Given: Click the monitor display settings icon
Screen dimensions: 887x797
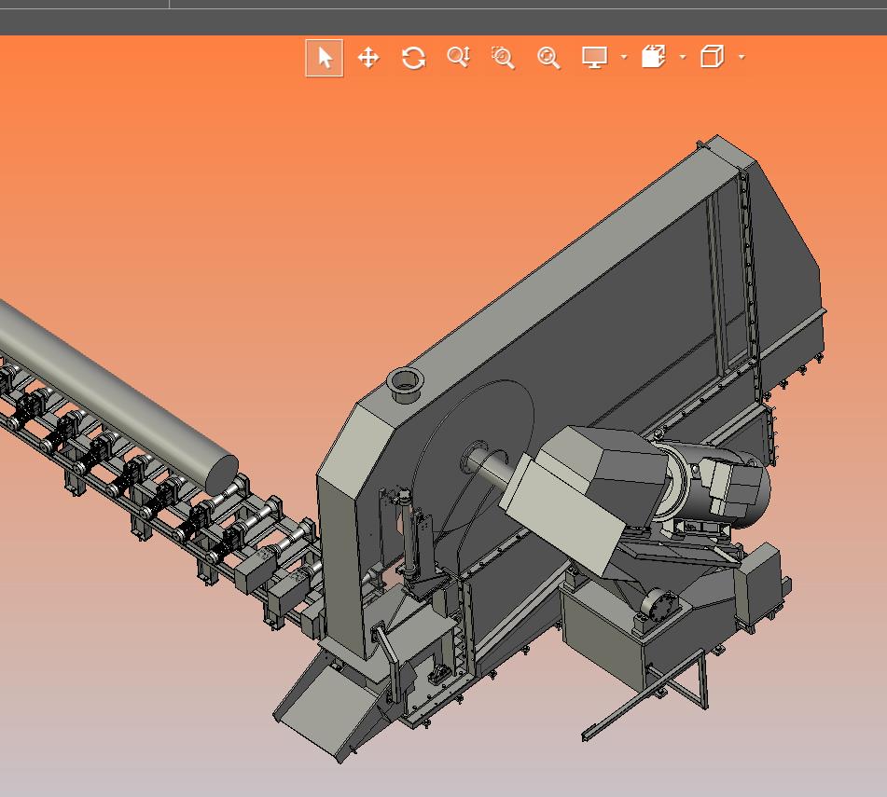Looking at the screenshot, I should pos(594,58).
